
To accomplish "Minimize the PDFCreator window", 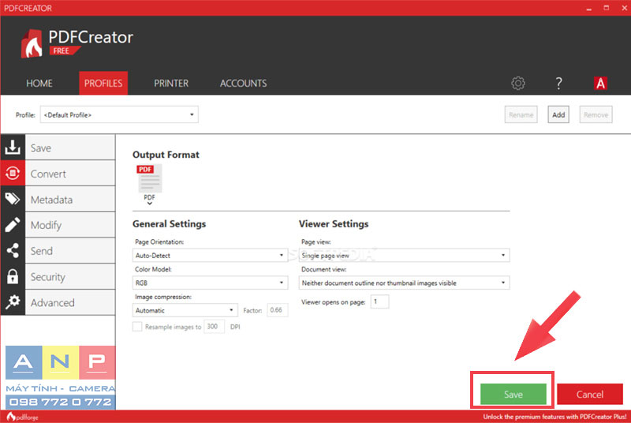I will [588, 8].
